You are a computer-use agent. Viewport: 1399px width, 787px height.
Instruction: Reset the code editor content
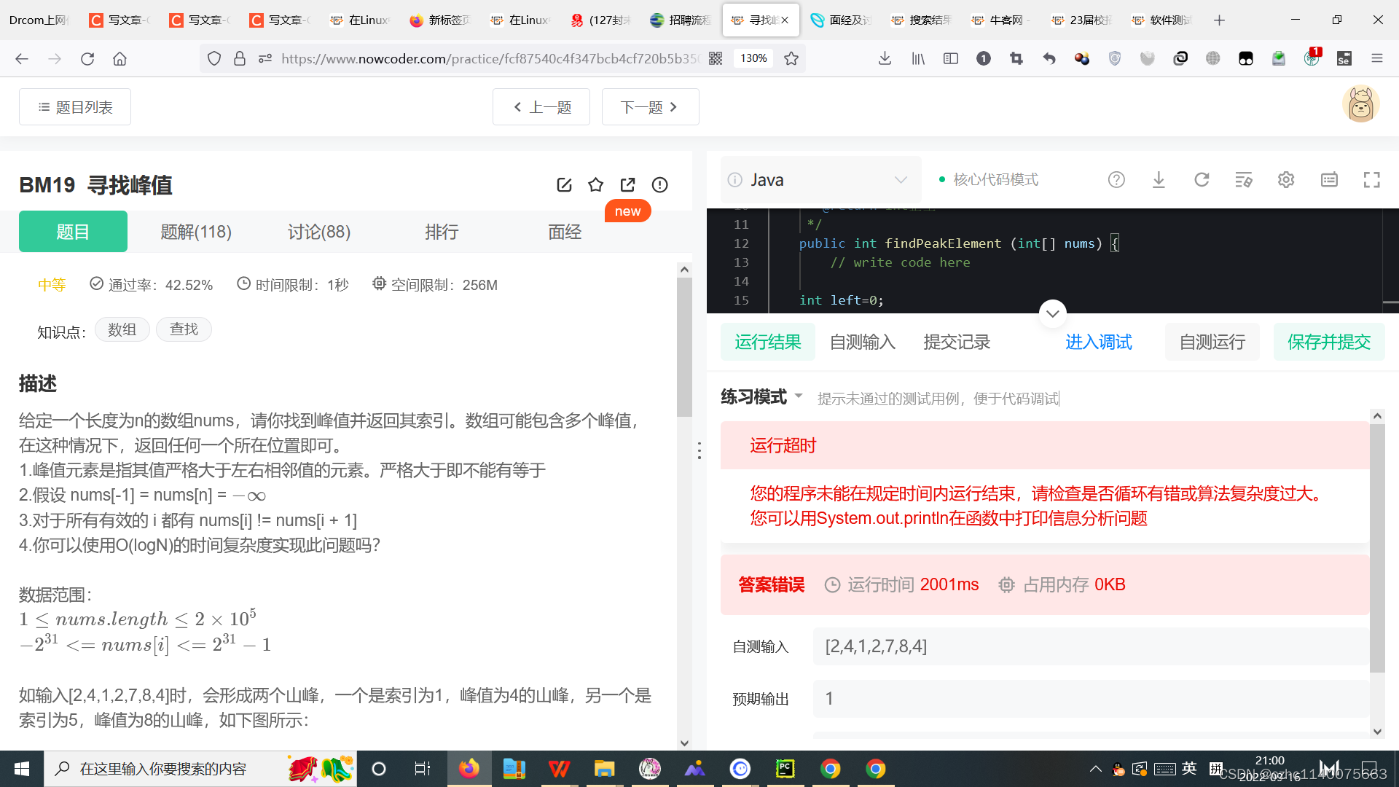point(1202,179)
